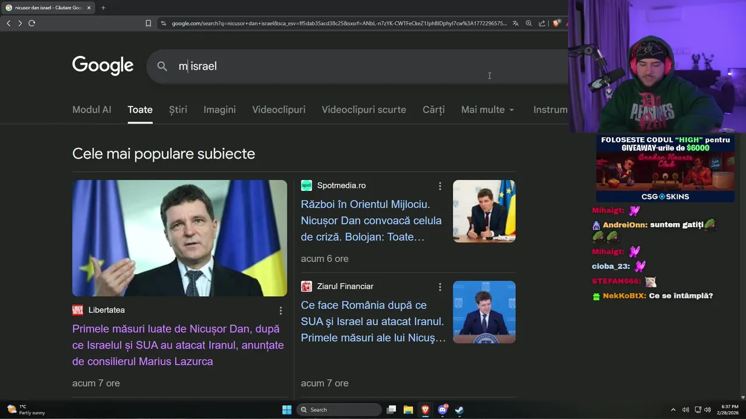Click the magnifier icon in the search box
The image size is (746, 419).
pyautogui.click(x=162, y=66)
